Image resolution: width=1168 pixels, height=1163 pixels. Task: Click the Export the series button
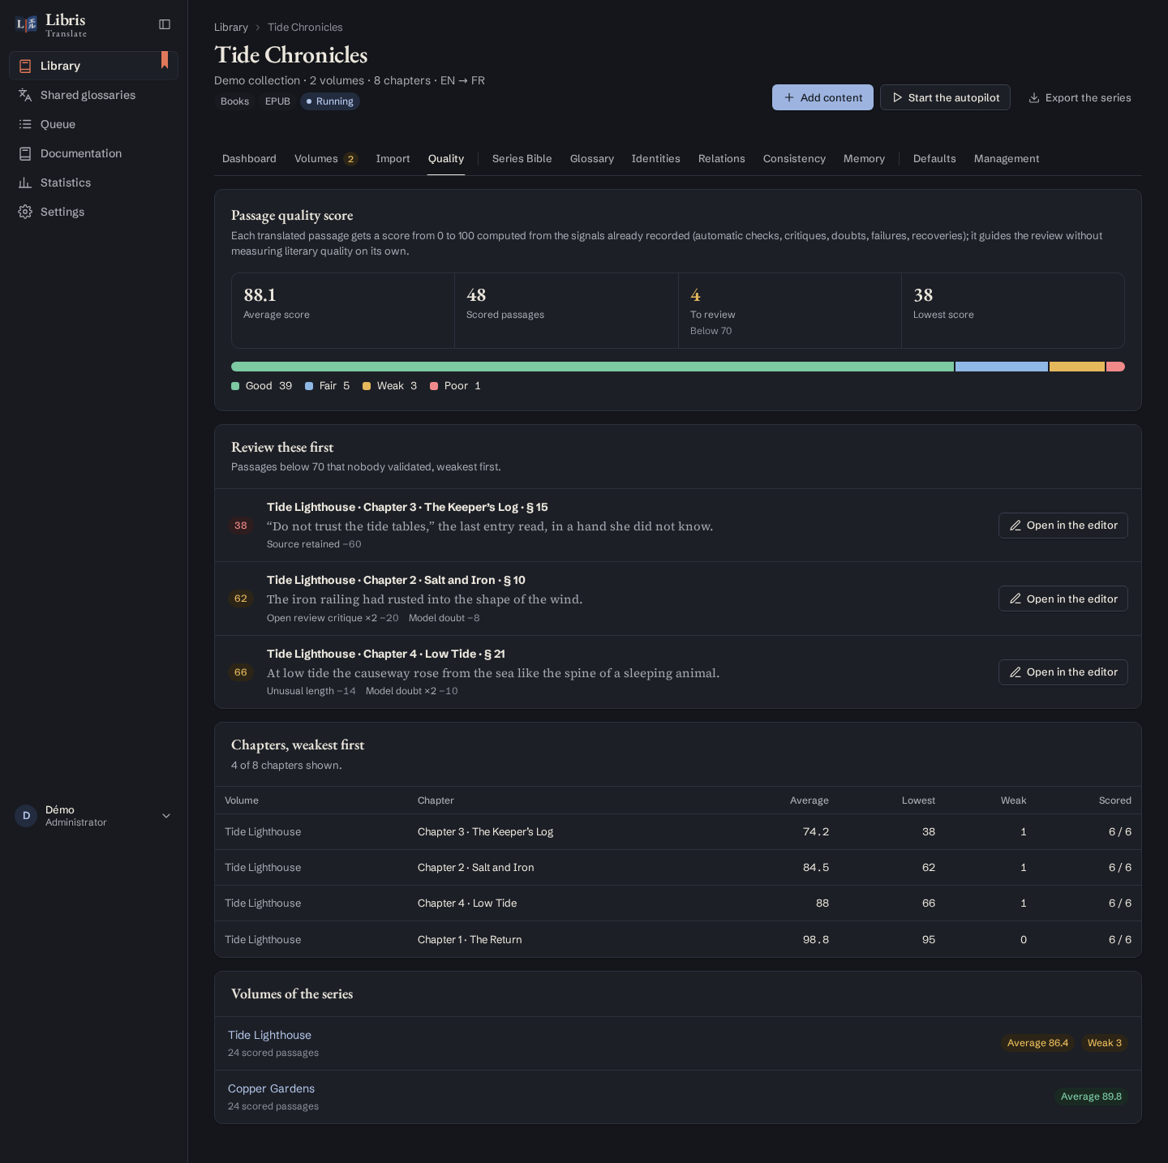(1080, 97)
